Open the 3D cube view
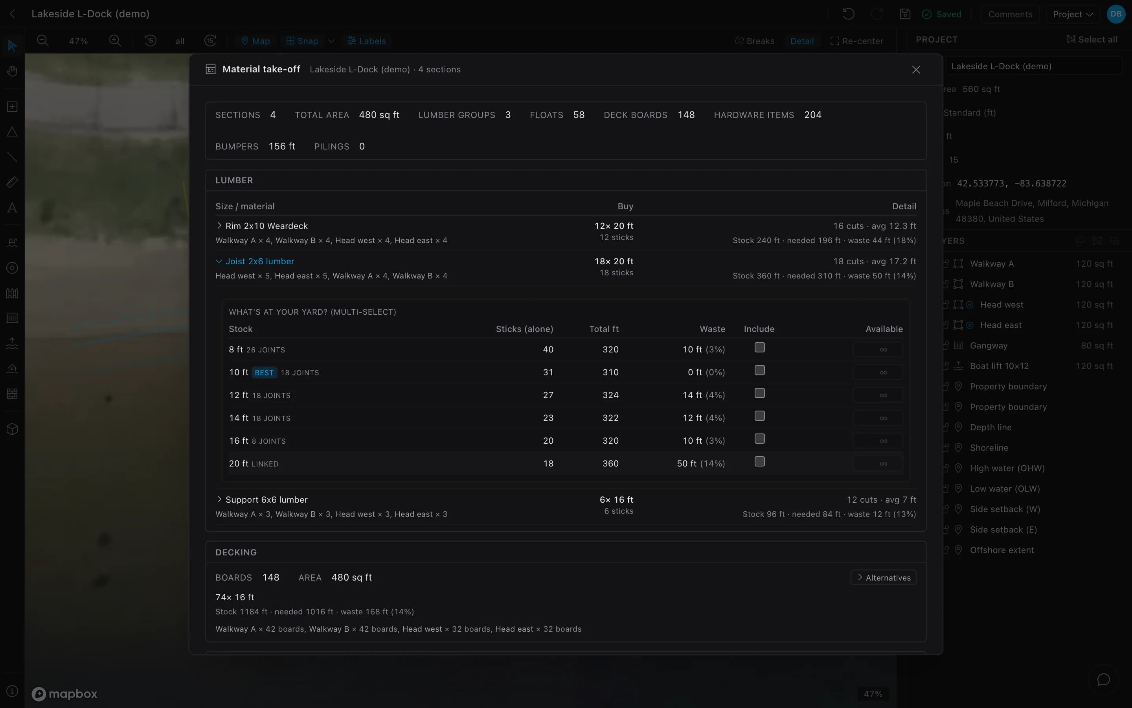Viewport: 1132px width, 708px height. point(13,429)
